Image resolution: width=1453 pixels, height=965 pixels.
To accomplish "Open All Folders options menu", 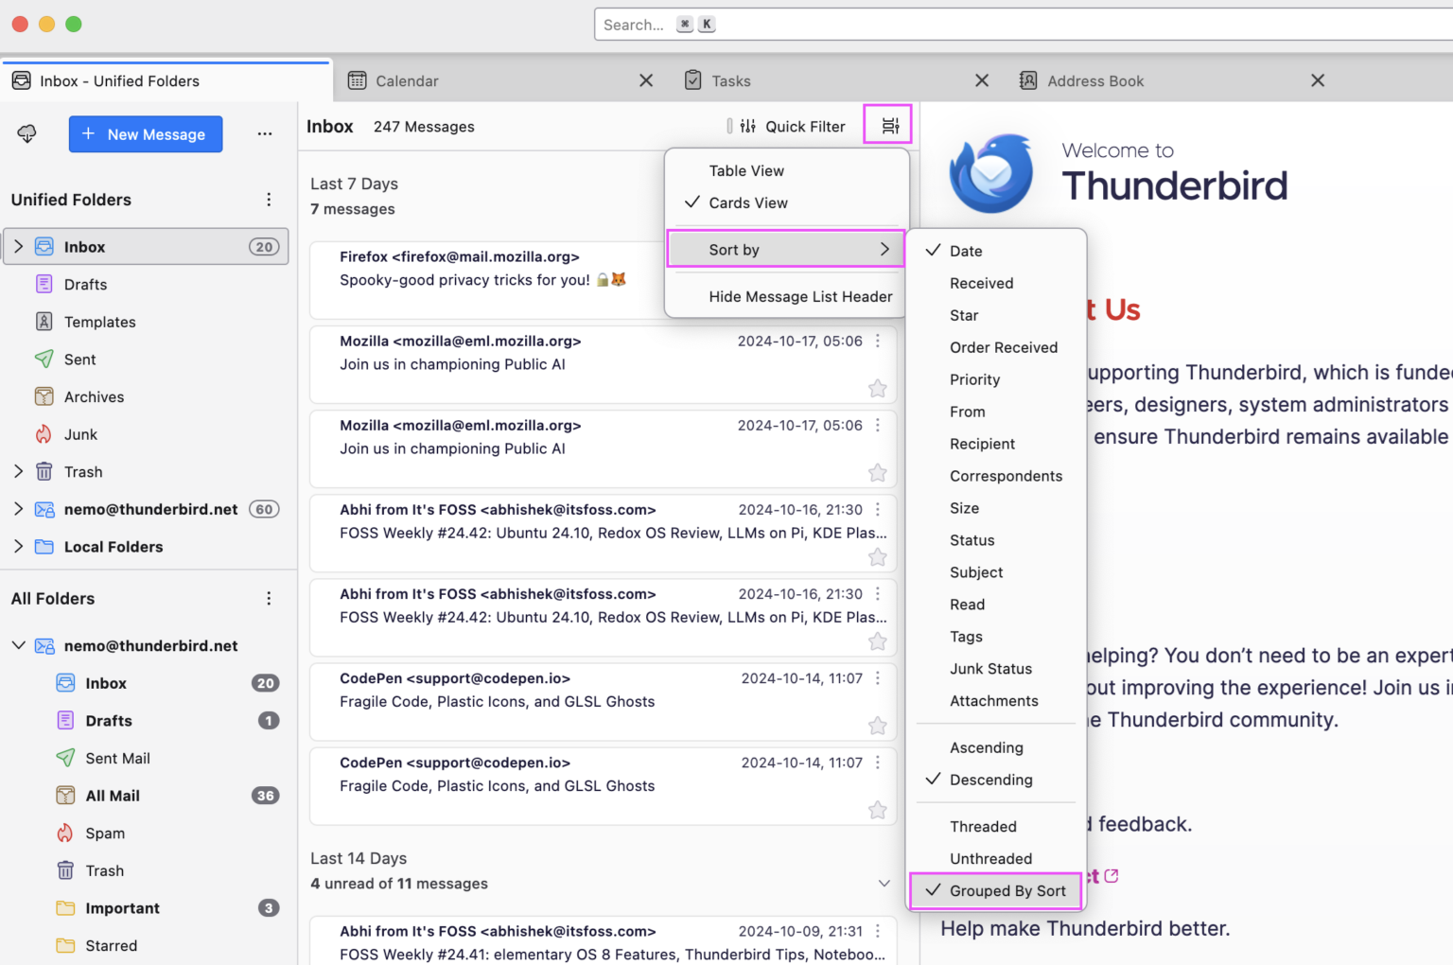I will pyautogui.click(x=269, y=599).
